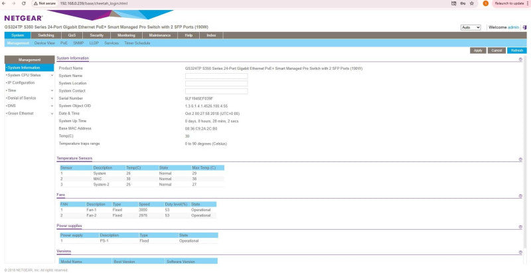
Task: Click the browser address bar URL
Action: (94, 3)
